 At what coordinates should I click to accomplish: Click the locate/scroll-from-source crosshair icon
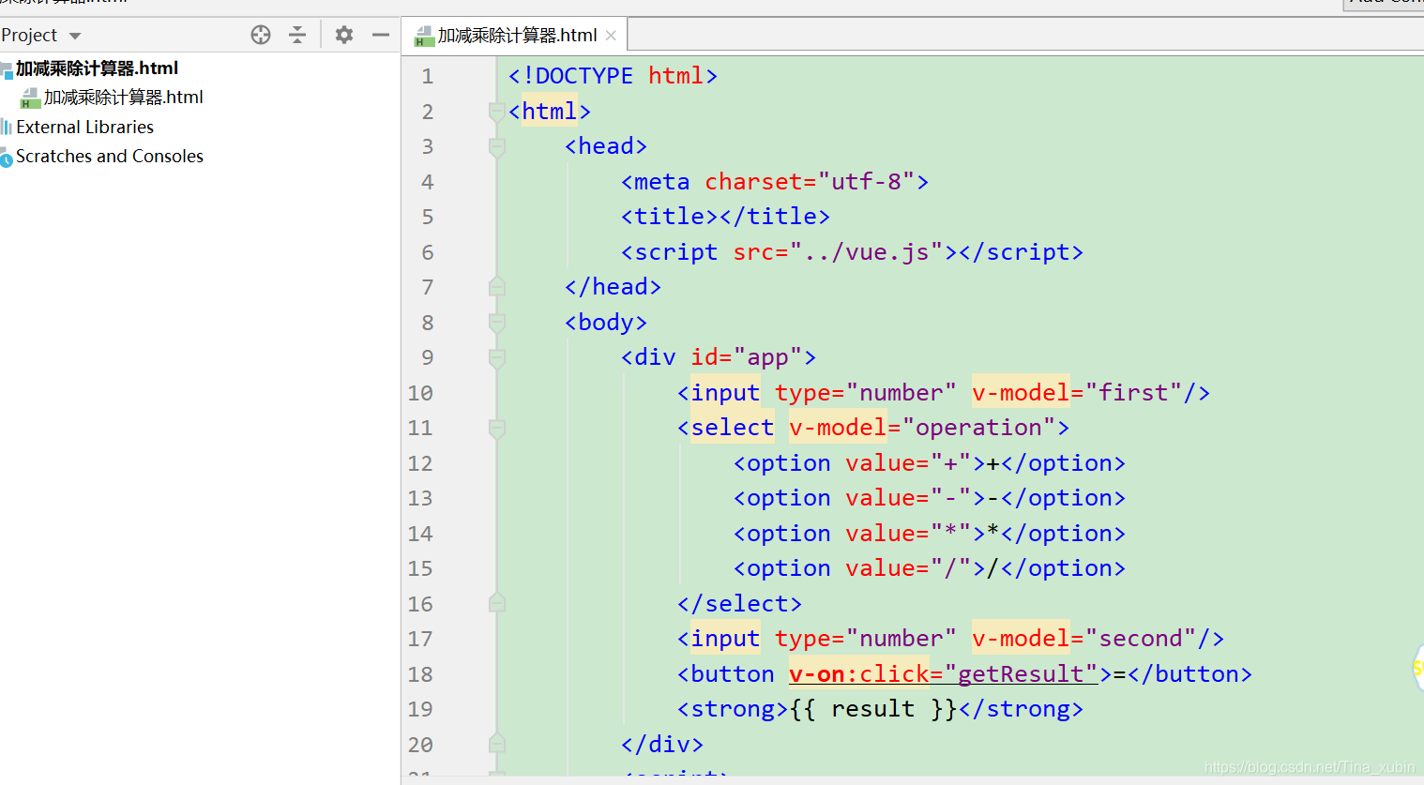tap(261, 35)
